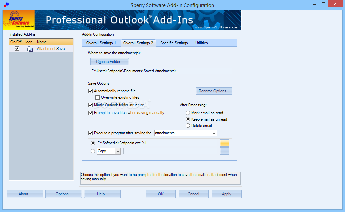Maximize the configuration window

pos(323,4)
